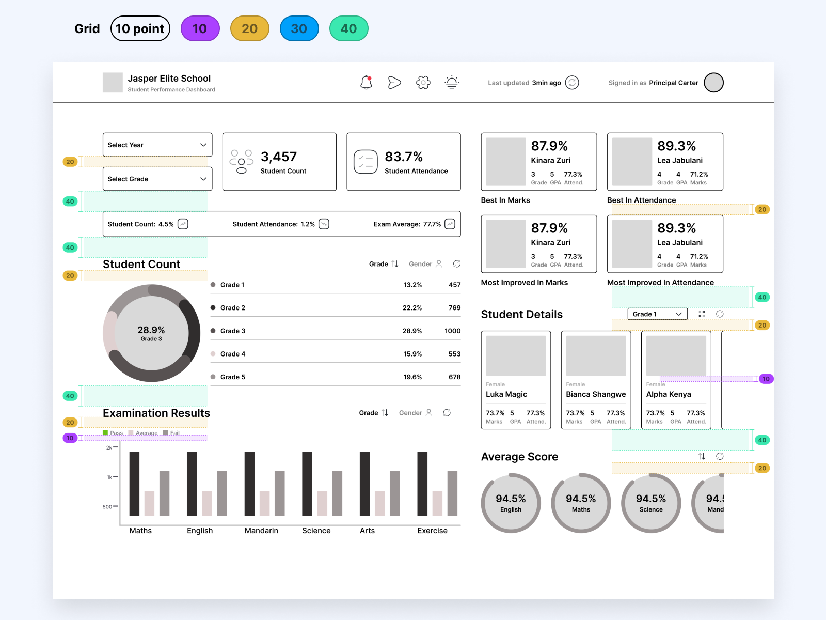
Task: Click the Principal Carter profile avatar
Action: tap(713, 82)
